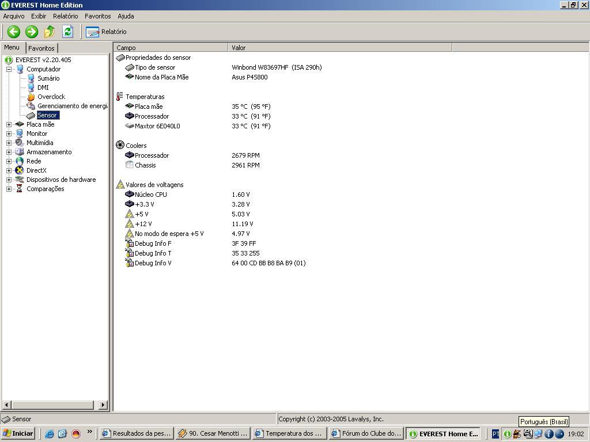
Task: Switch to Fórum do Clube do... taskbar window
Action: 366,433
